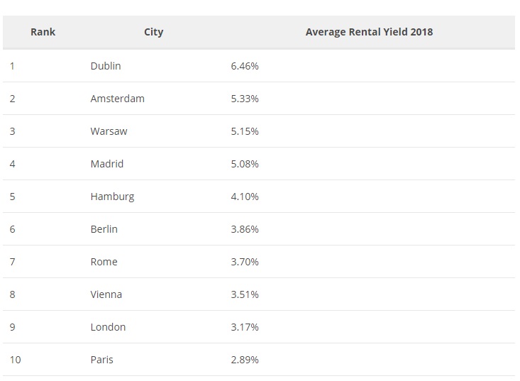Click Dublin's 6.46% yield value

(245, 66)
